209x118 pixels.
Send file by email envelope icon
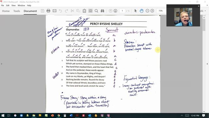coord(55,11)
